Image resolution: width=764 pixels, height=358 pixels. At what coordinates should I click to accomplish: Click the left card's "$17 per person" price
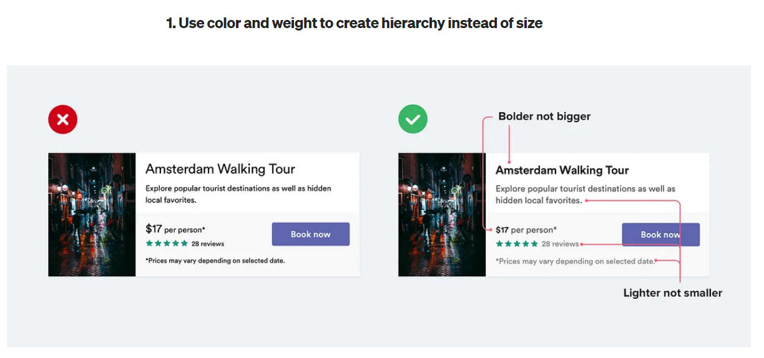coord(175,230)
